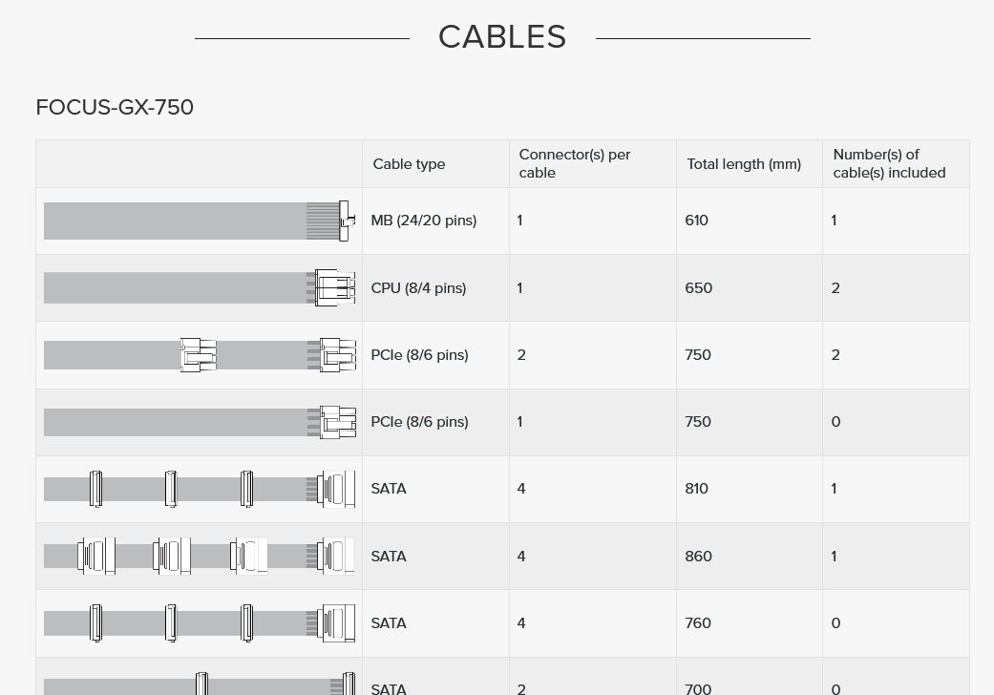Click the MB 24/20 pin cable illustration

coord(199,221)
